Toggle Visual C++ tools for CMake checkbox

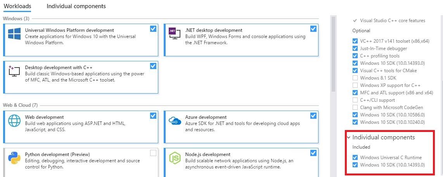click(355, 70)
